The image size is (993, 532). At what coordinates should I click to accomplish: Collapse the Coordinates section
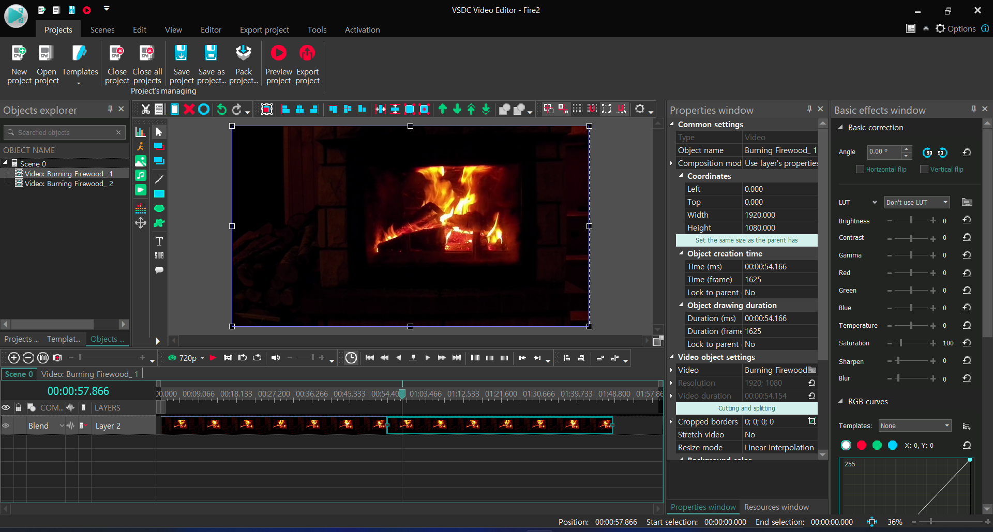[x=681, y=176]
